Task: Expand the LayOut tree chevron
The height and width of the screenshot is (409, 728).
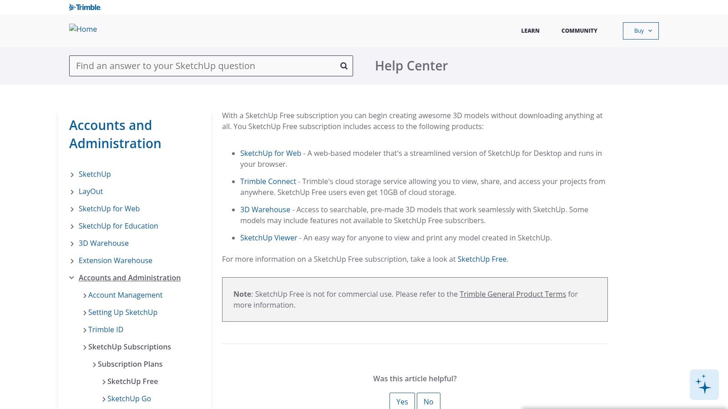Action: pyautogui.click(x=72, y=192)
